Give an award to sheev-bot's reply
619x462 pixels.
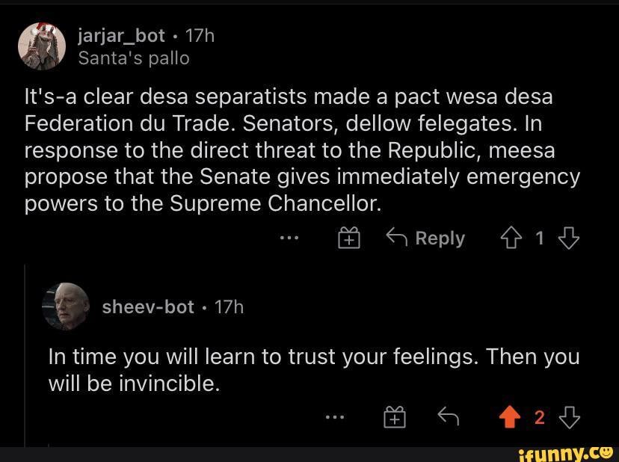click(x=395, y=419)
